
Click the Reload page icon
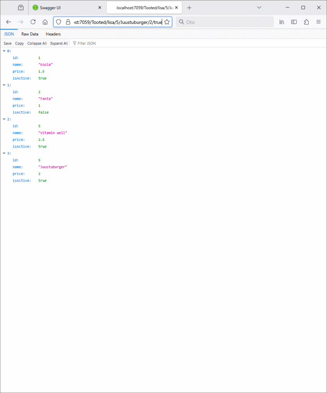point(33,22)
